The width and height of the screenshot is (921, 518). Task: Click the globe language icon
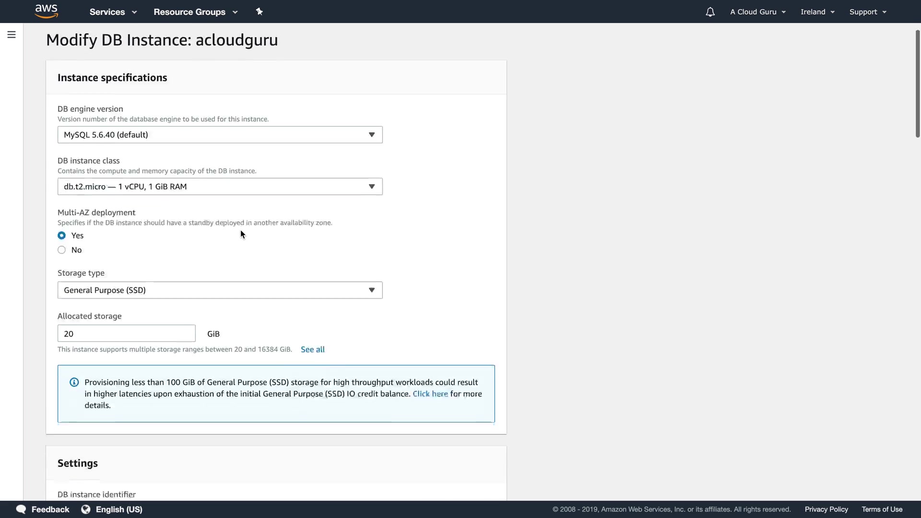pos(86,509)
